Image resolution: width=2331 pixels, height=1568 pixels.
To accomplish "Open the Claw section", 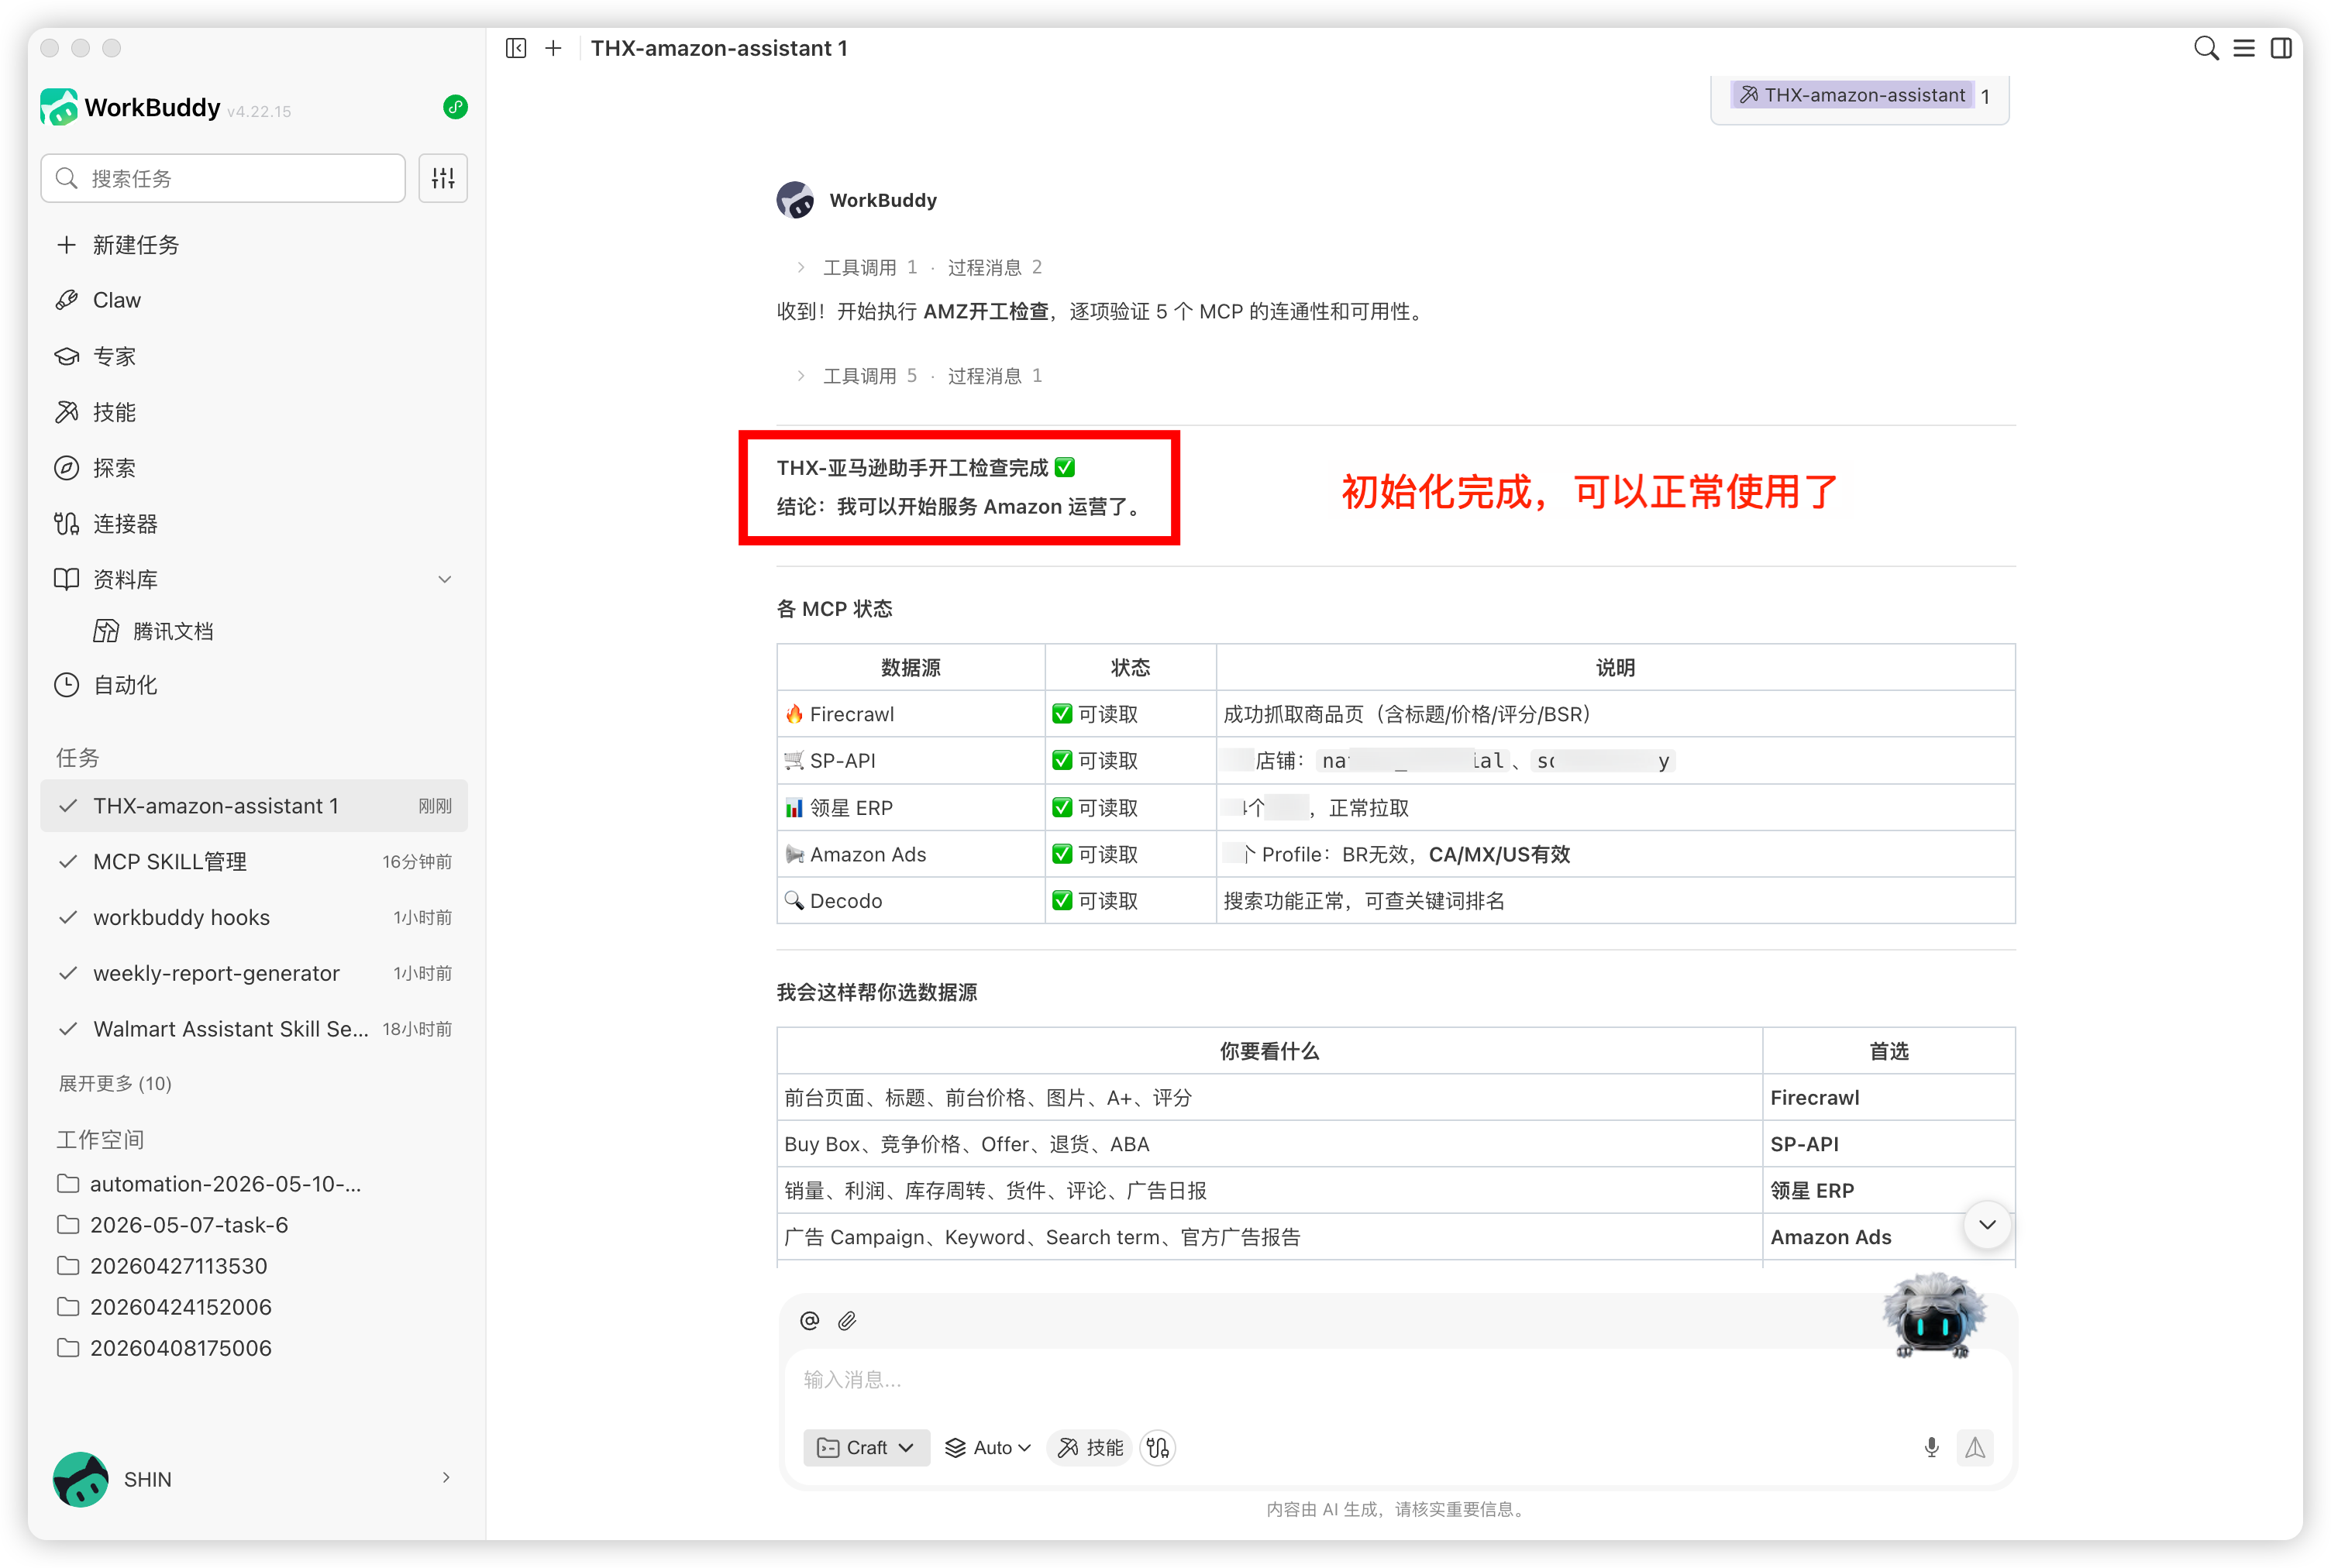I will 254,300.
